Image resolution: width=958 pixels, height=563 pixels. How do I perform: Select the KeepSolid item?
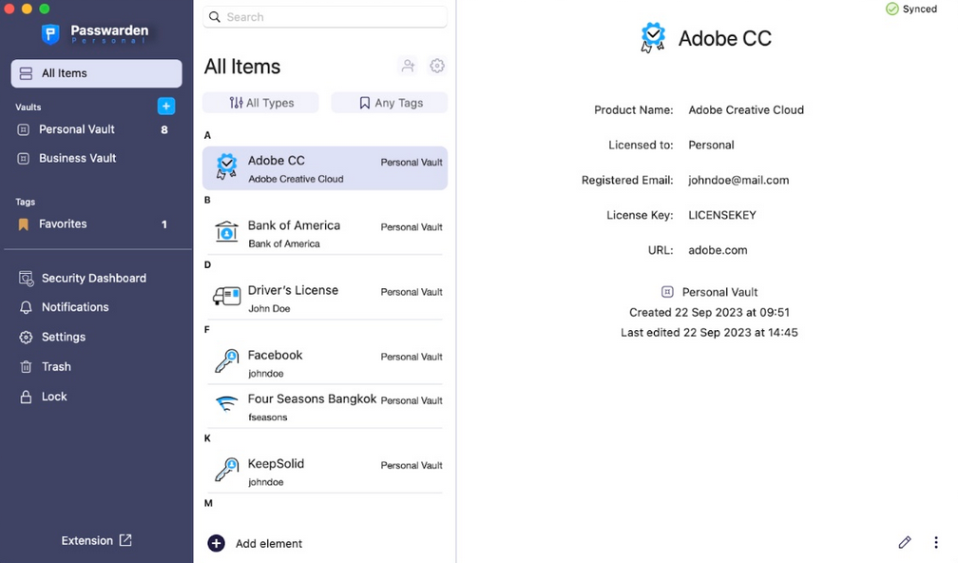pos(325,472)
